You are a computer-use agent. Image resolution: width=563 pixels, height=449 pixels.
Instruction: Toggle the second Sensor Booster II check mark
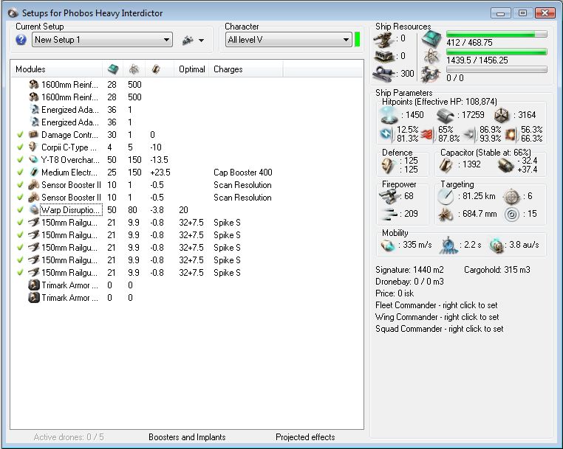[x=20, y=198]
